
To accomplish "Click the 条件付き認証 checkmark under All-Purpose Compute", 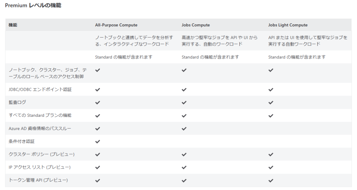I will [98, 141].
